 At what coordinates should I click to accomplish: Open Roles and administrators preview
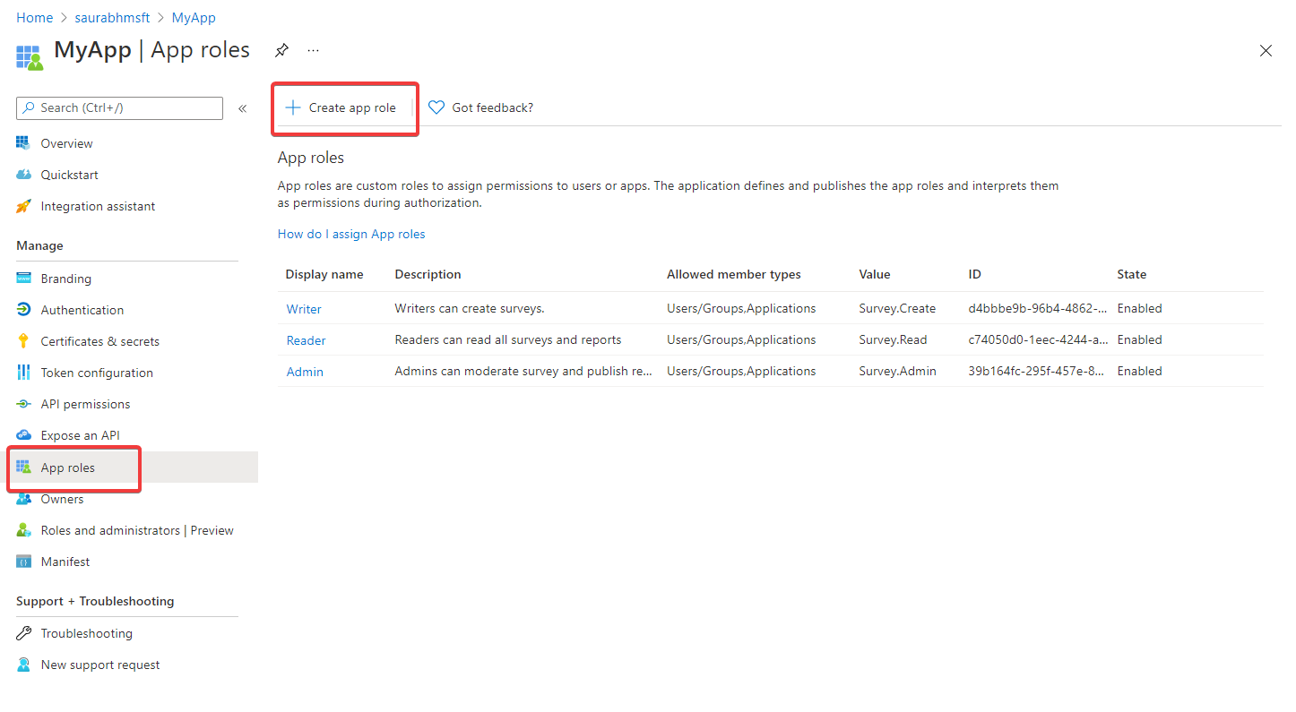click(136, 529)
